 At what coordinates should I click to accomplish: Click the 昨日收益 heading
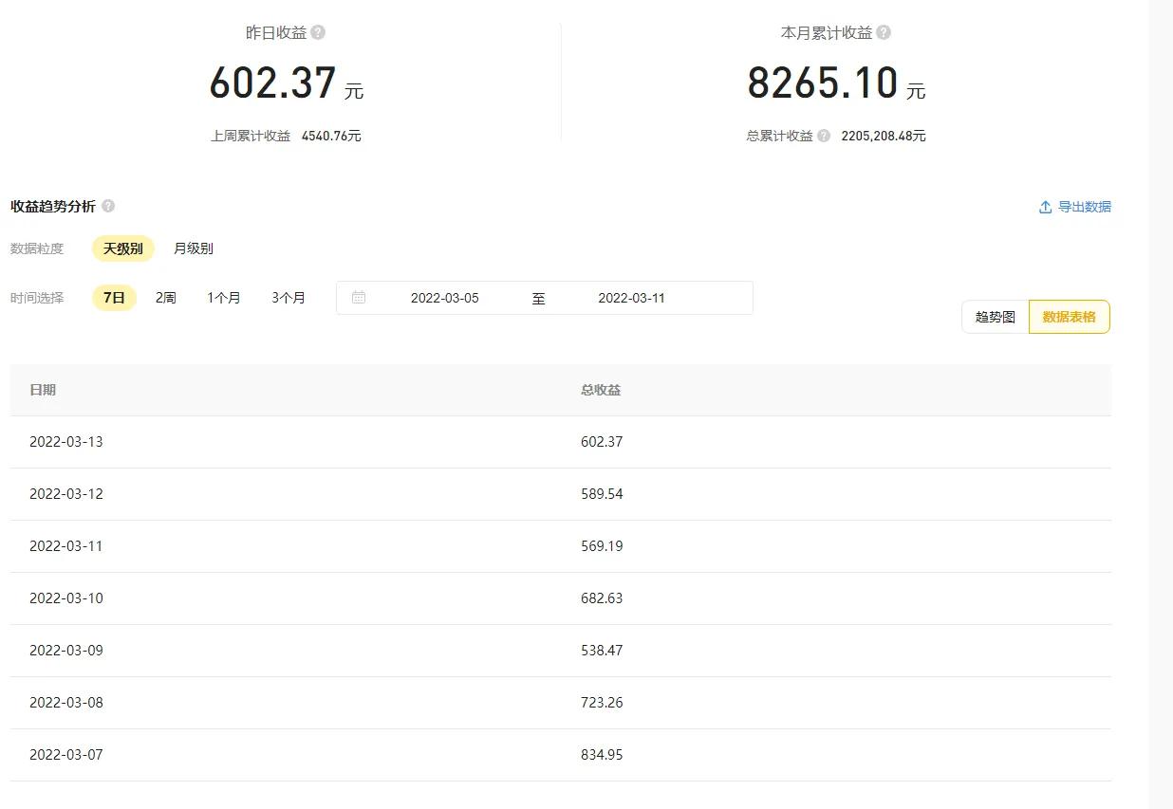pyautogui.click(x=276, y=32)
